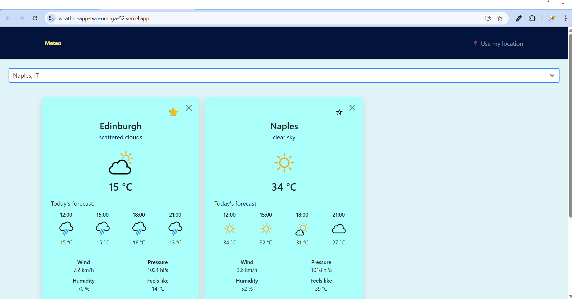This screenshot has height=299, width=572.
Task: Click the 15 °C main Edinburgh temperature
Action: tap(121, 187)
